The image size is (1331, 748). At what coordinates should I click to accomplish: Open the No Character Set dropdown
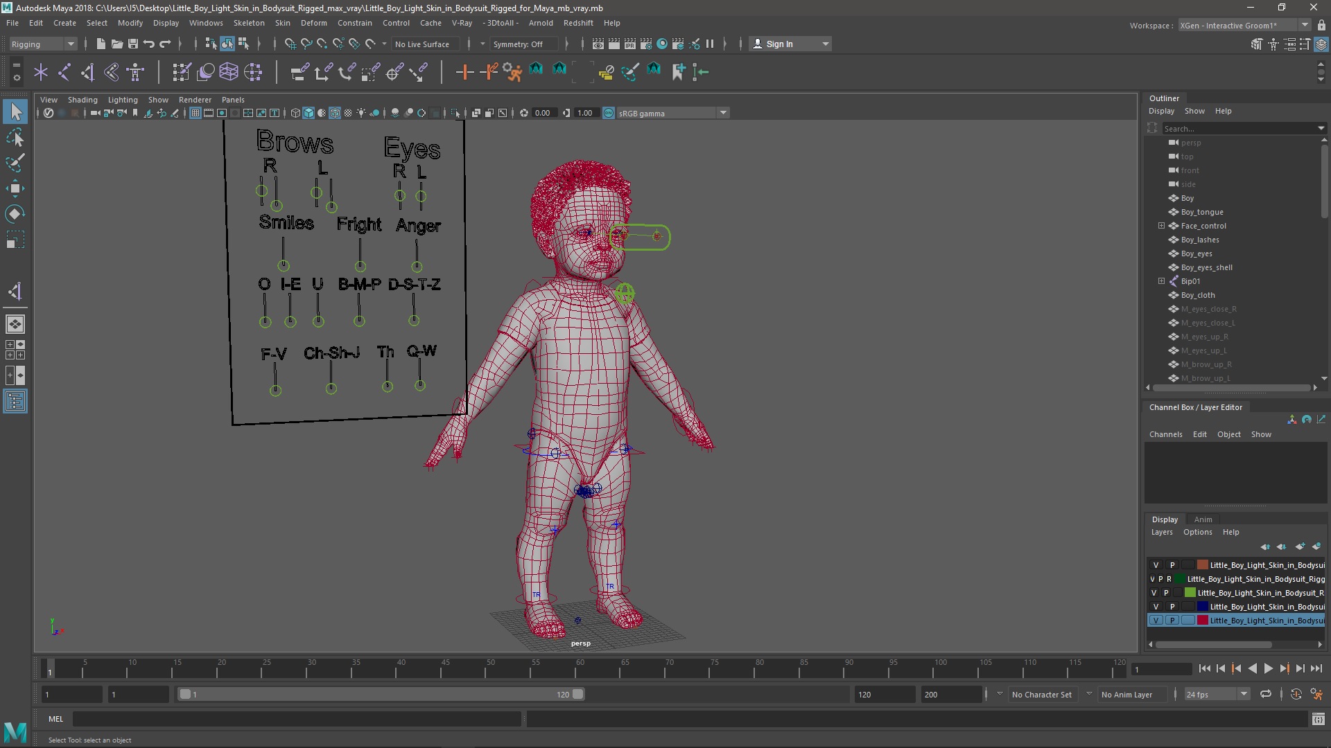tap(1041, 694)
